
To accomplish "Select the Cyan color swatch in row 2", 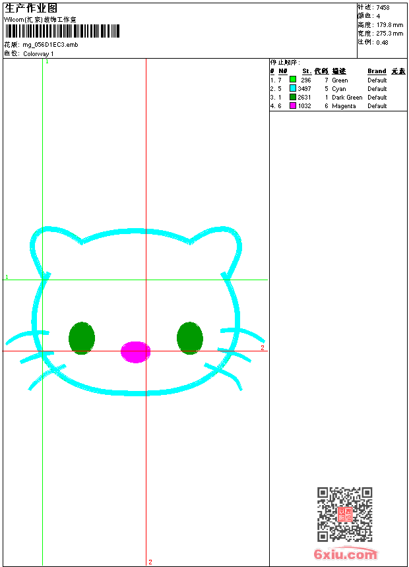I will pos(293,88).
